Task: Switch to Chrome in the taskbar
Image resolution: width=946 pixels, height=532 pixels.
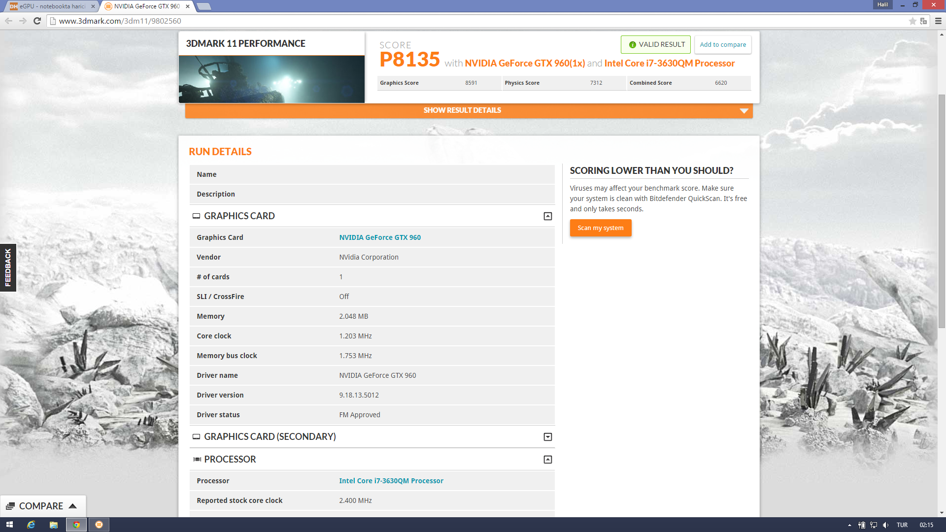Action: coord(76,525)
